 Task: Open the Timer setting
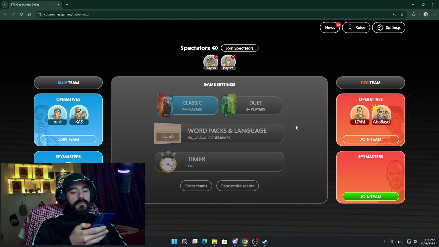219,162
